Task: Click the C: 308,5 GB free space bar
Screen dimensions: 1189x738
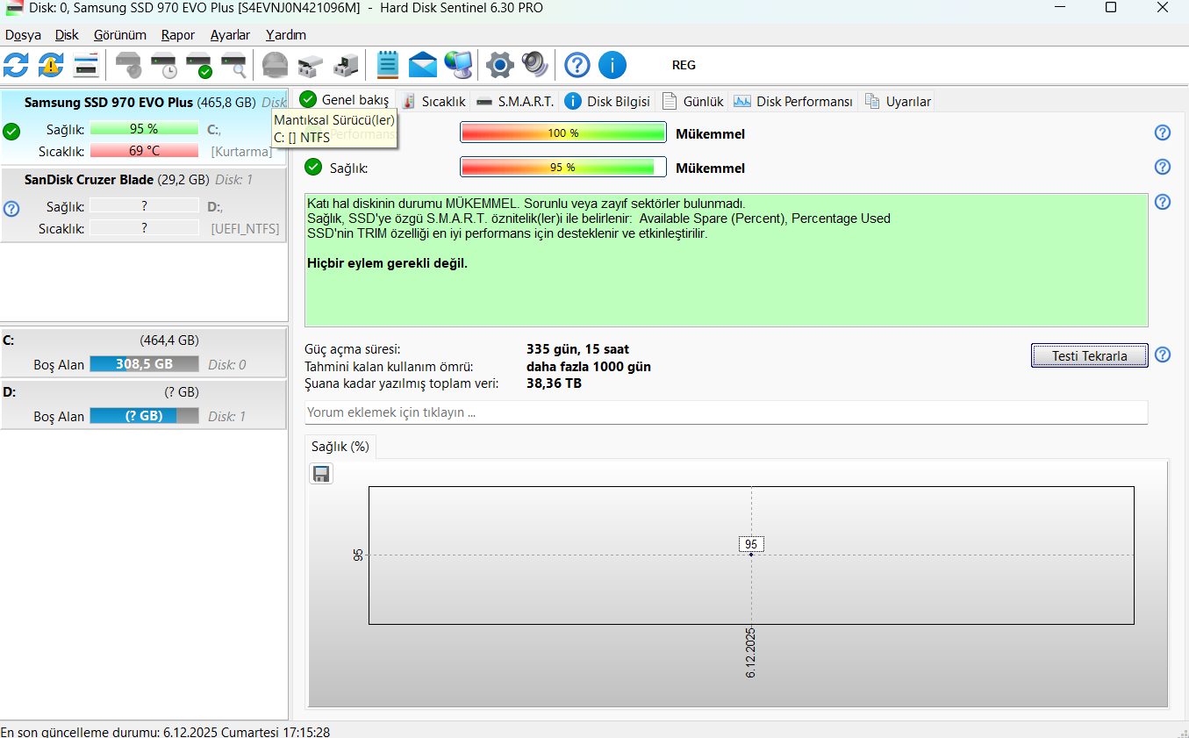Action: coord(144,363)
